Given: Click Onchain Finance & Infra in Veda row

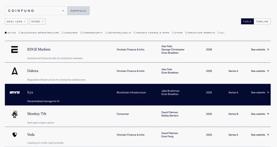Looking at the screenshot, I should 130,135.
